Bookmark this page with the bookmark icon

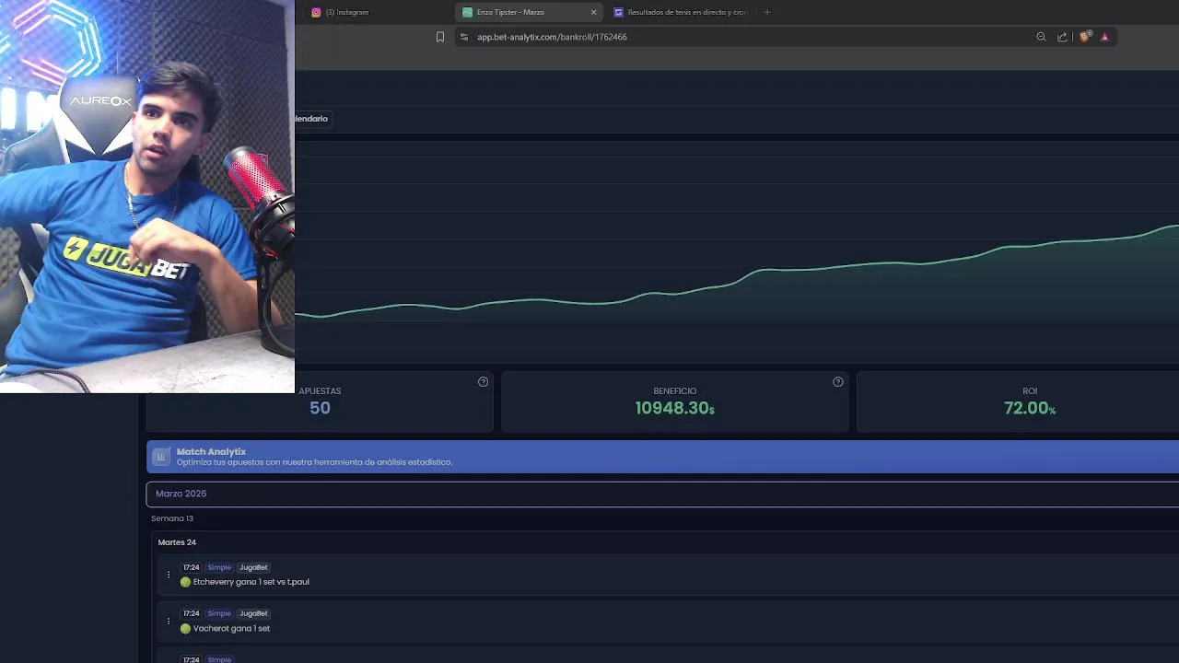click(440, 37)
